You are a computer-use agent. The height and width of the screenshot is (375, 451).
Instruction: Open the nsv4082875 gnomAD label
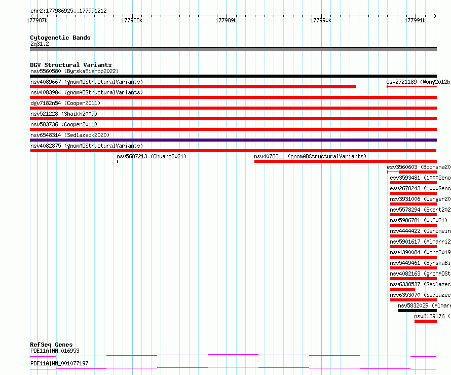coord(87,146)
